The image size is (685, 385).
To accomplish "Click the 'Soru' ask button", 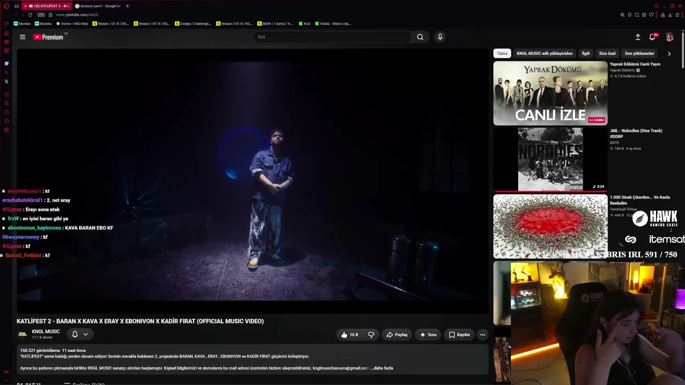I will pyautogui.click(x=428, y=335).
